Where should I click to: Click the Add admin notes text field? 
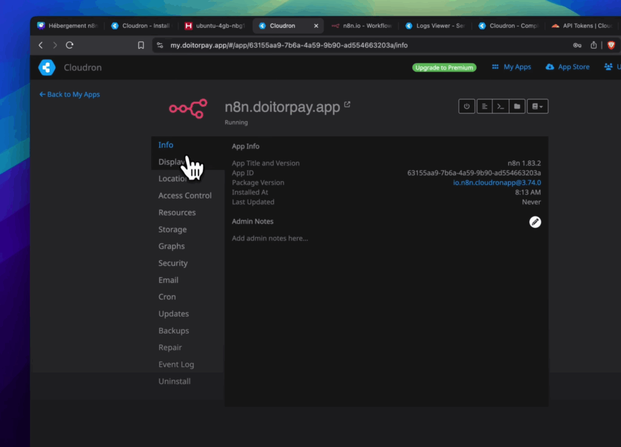[270, 238]
